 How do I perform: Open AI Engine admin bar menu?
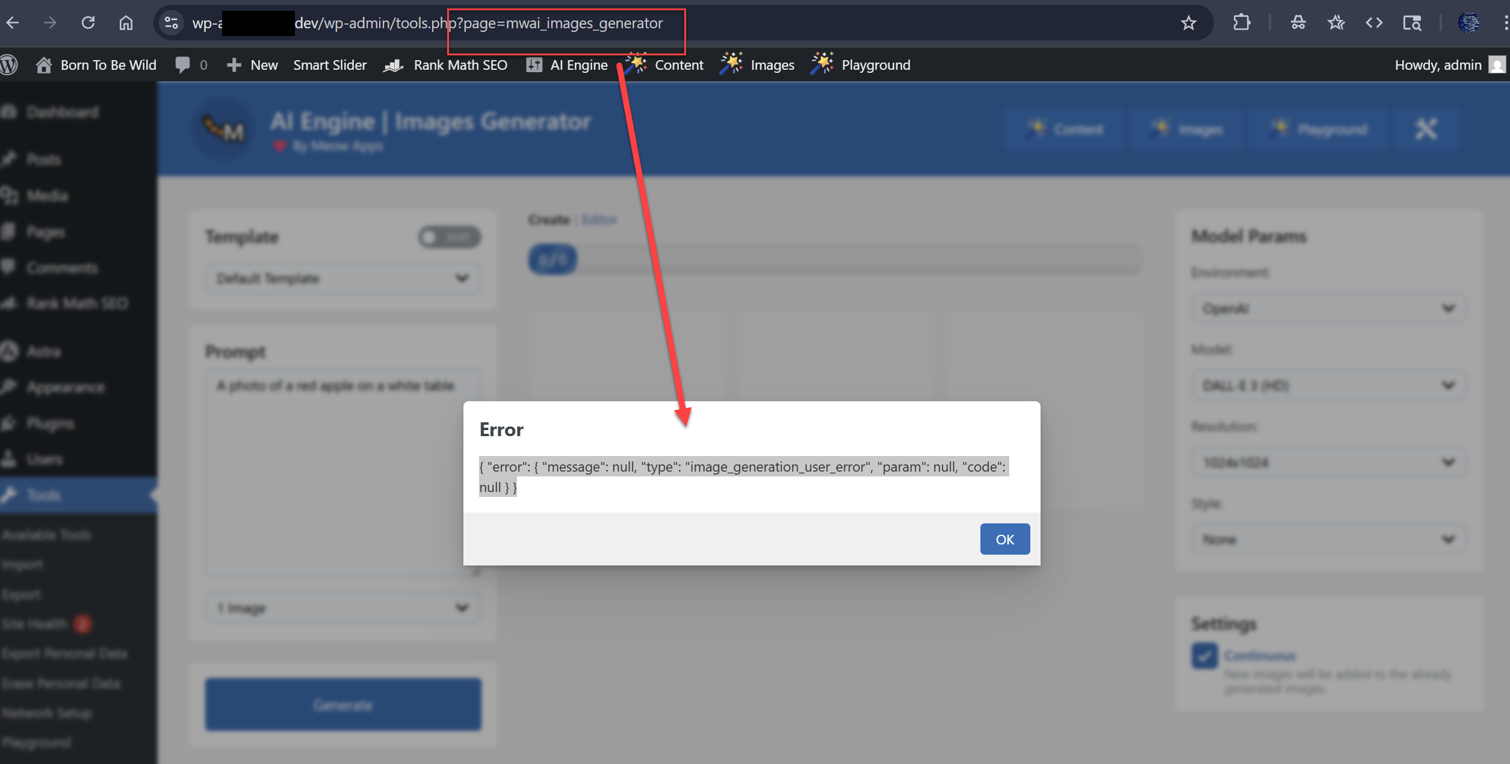click(x=566, y=65)
